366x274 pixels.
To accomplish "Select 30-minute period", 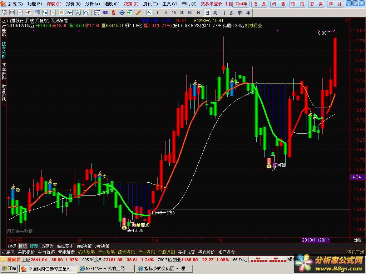I will [182, 12].
